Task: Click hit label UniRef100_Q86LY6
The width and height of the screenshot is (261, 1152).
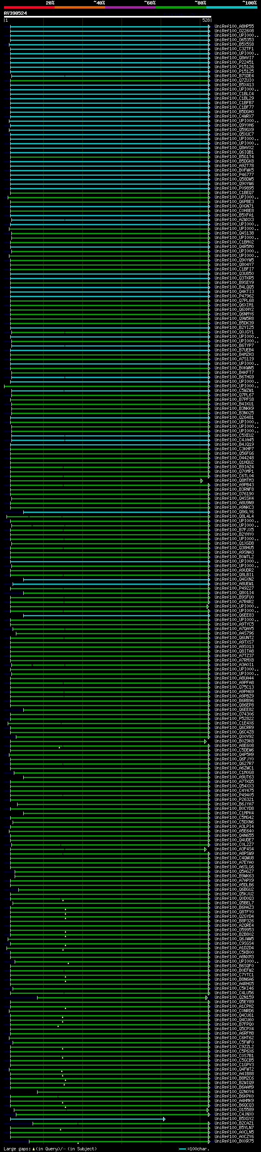Action: tap(234, 512)
